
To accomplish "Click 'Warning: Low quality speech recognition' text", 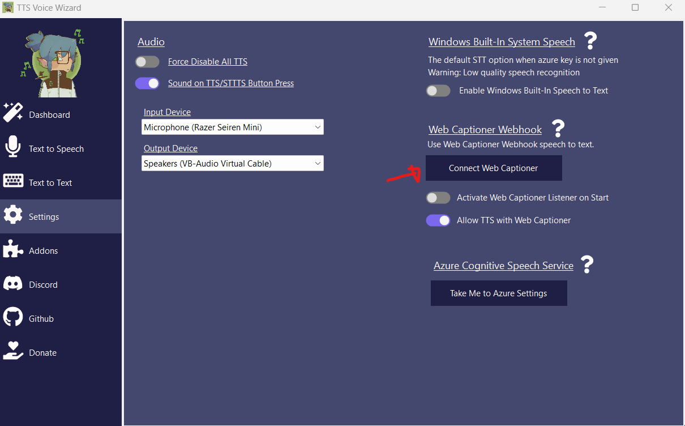I will pyautogui.click(x=504, y=73).
